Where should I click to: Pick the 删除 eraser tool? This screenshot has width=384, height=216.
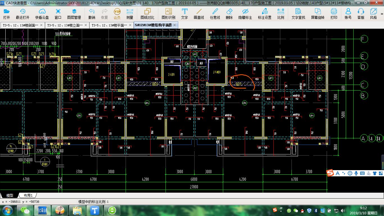[x=229, y=13]
